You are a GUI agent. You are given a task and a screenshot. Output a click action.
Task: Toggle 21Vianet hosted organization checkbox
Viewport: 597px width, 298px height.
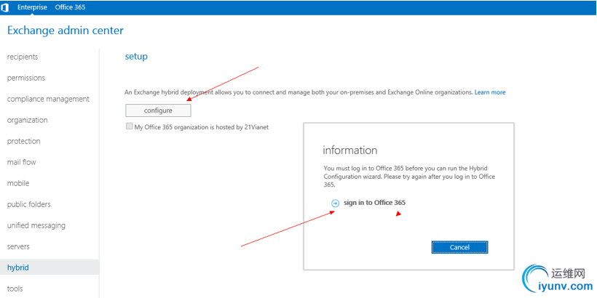(x=130, y=126)
